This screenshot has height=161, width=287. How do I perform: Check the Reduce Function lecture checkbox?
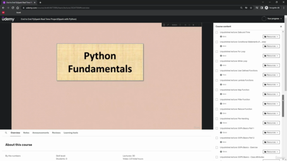coord(217,109)
